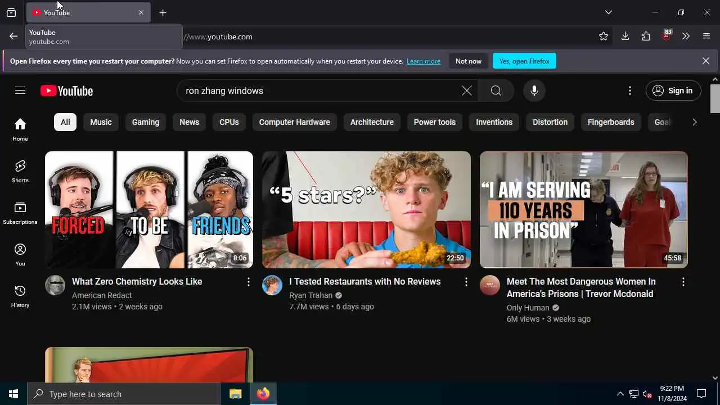The height and width of the screenshot is (405, 720).
Task: Click the YouTube logo
Action: pyautogui.click(x=66, y=91)
